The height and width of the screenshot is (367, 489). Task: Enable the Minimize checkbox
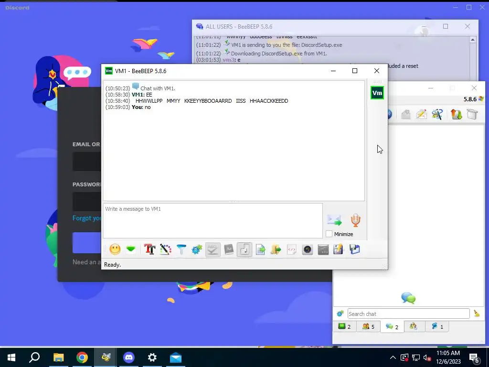point(329,234)
